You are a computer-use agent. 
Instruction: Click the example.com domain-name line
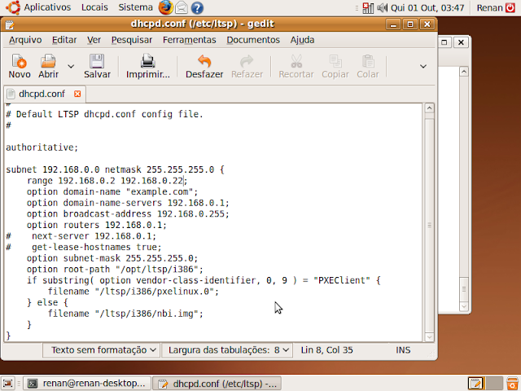112,192
